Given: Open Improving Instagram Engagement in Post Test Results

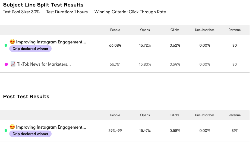Looking at the screenshot, I should [x=51, y=127].
